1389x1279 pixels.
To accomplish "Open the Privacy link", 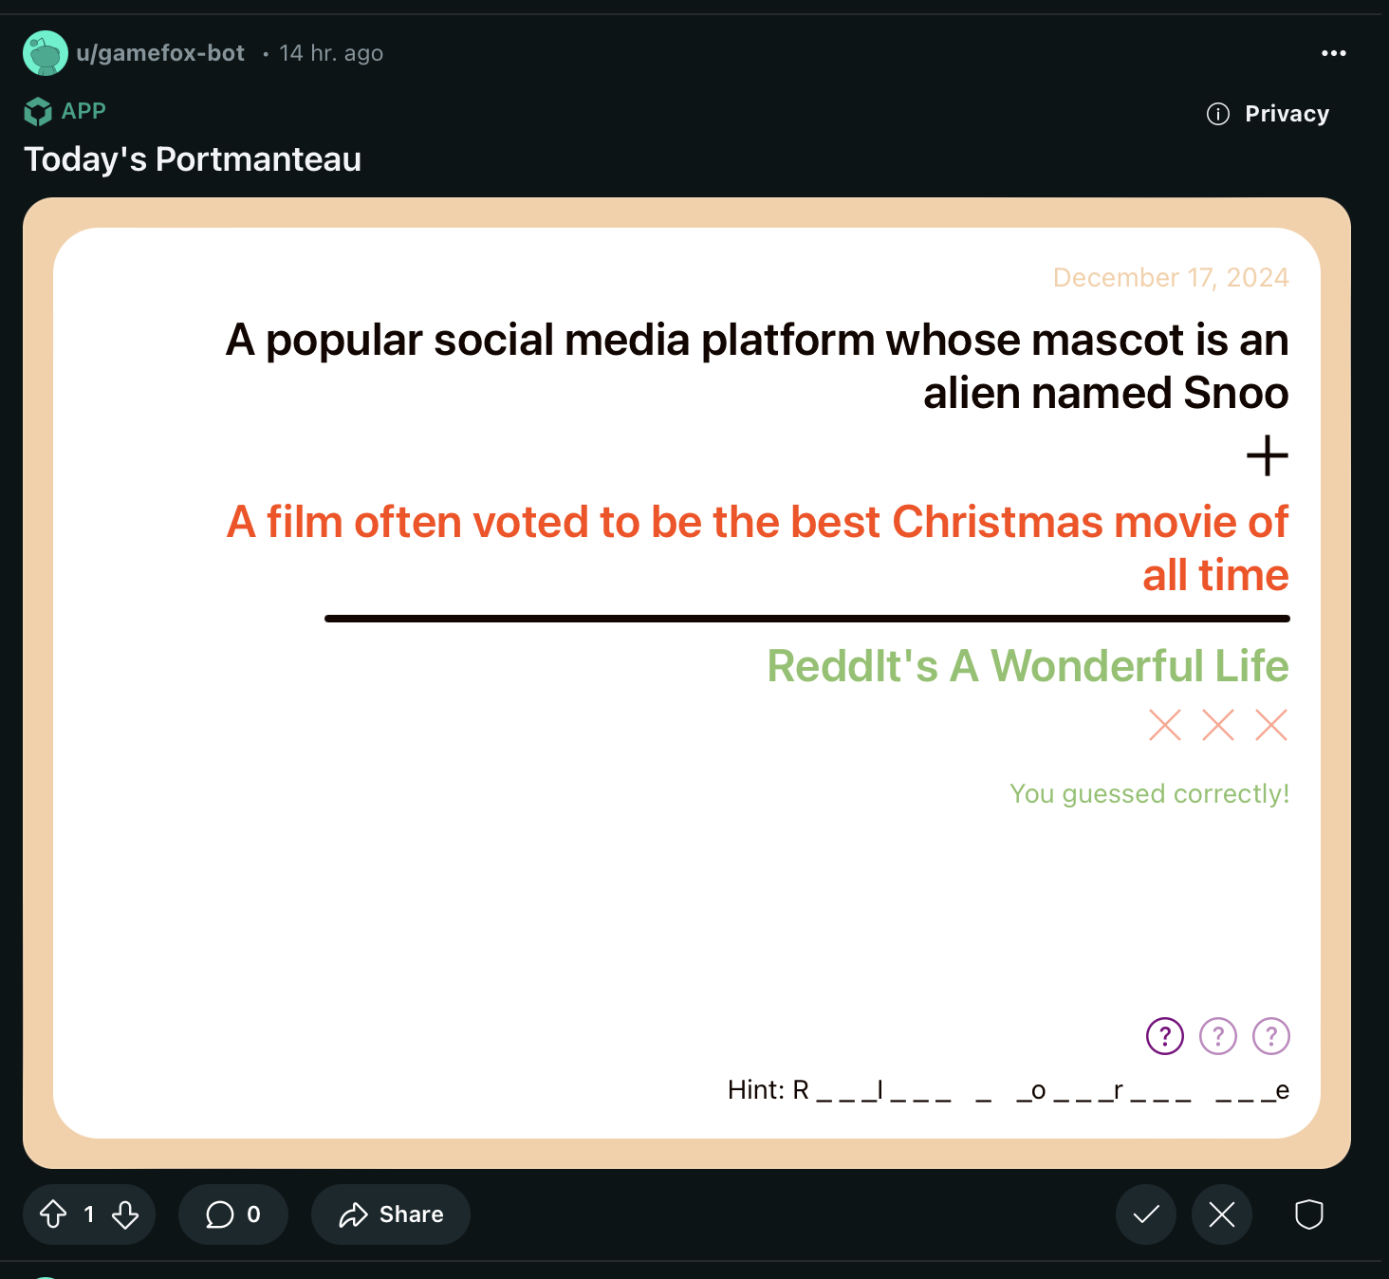I will tap(1287, 114).
